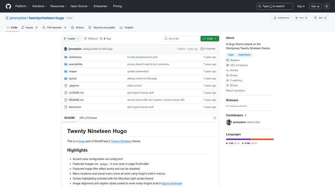This screenshot has width=335, height=188.
Task: Switch to the Issues tab
Action: 30,28
